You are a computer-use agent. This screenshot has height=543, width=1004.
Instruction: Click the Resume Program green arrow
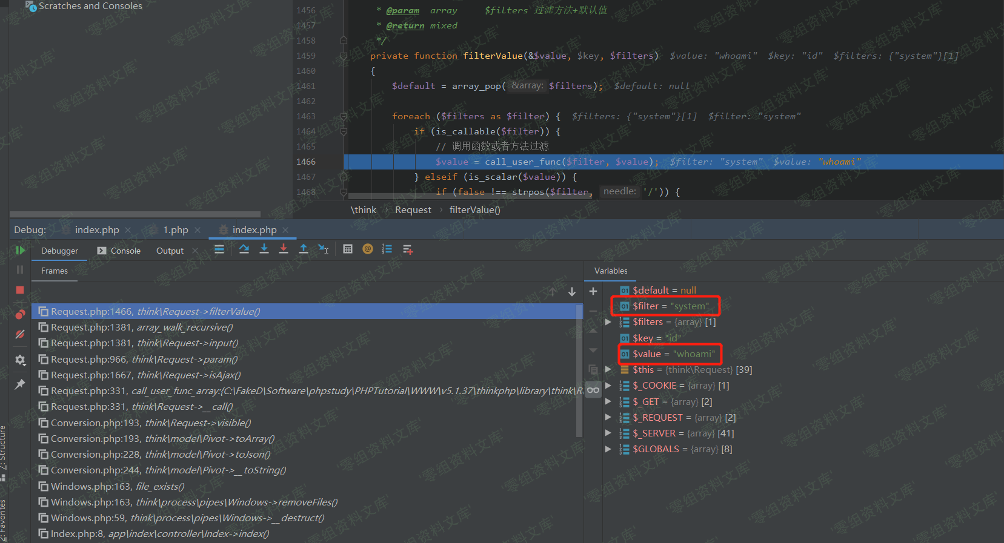coord(20,250)
